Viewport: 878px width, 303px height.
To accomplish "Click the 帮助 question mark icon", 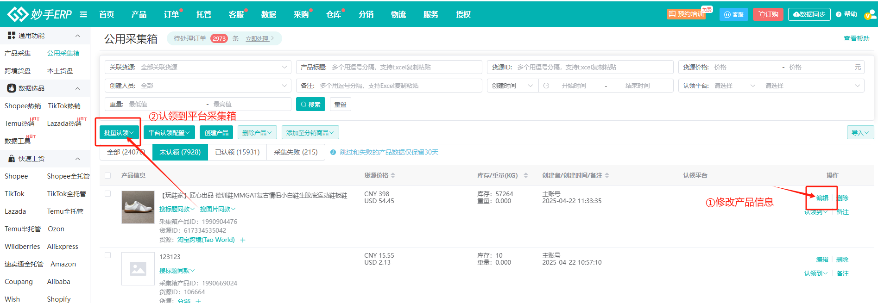I will pos(839,14).
